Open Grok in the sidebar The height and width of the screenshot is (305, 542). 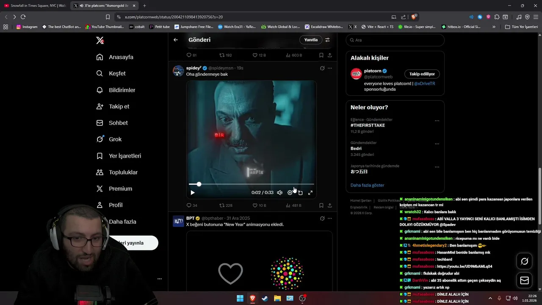click(109, 139)
